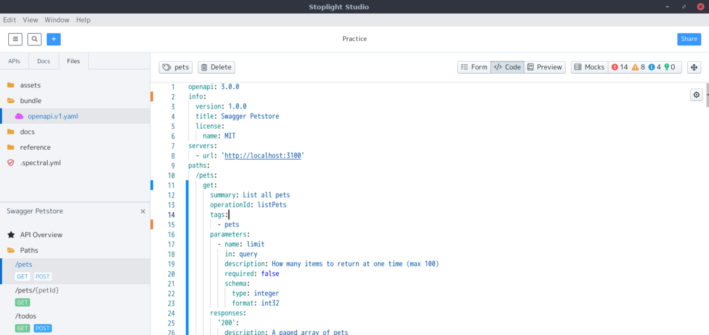709x335 pixels.
Task: Click the pets tag button
Action: click(175, 67)
